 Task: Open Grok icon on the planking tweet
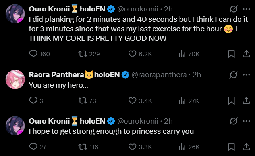[x=234, y=9]
